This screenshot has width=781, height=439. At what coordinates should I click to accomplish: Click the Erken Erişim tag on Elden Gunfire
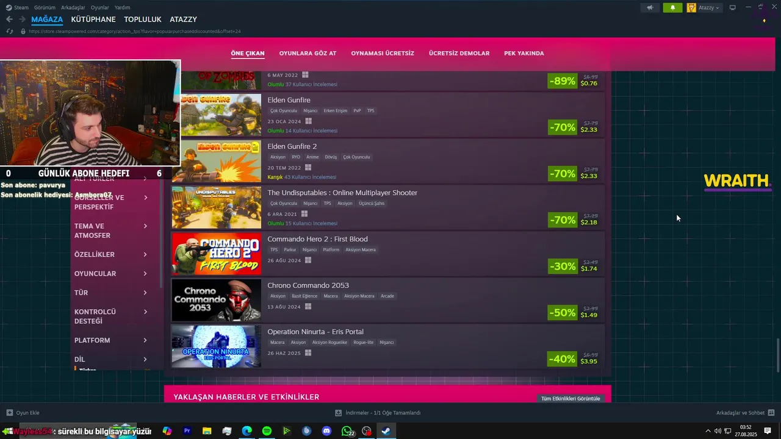(x=335, y=111)
